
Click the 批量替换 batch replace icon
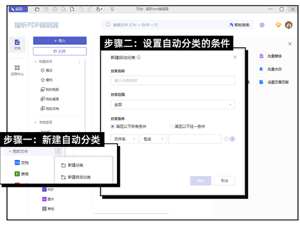[x=260, y=56]
